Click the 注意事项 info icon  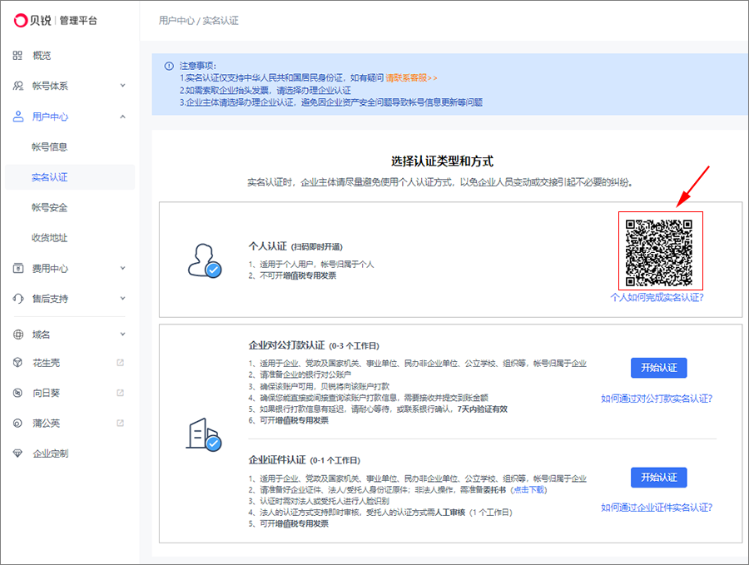(x=169, y=67)
